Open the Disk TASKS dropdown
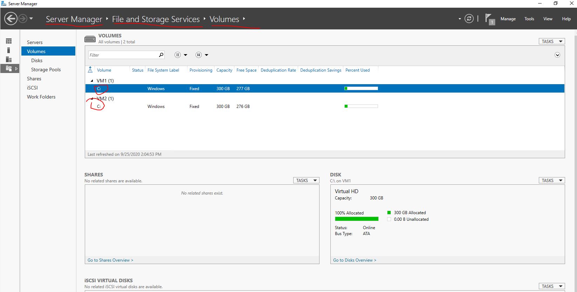The image size is (577, 292). pos(552,180)
